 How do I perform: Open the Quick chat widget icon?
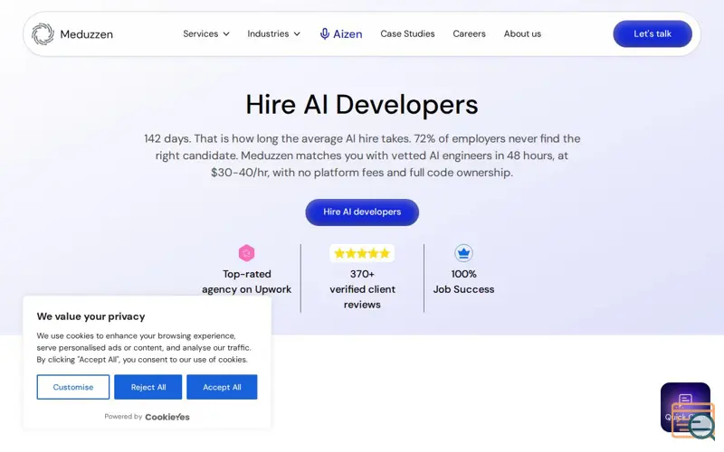(685, 408)
